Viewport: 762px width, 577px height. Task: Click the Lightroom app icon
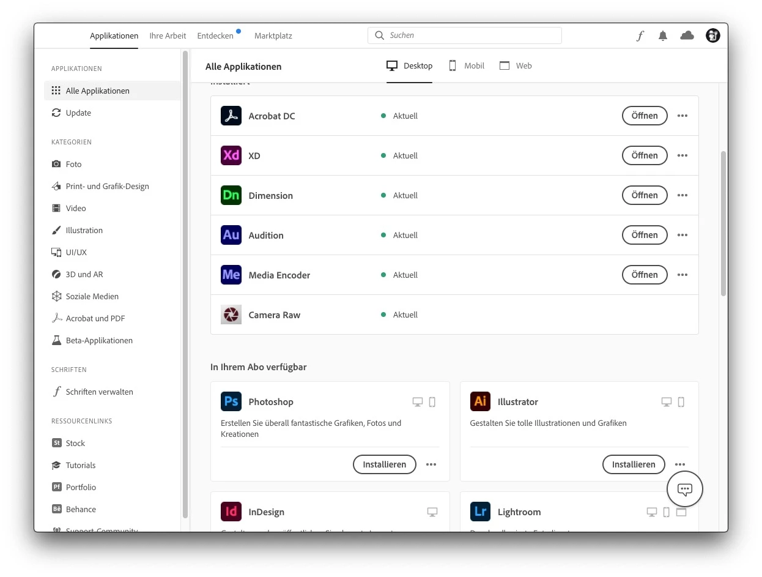click(481, 512)
